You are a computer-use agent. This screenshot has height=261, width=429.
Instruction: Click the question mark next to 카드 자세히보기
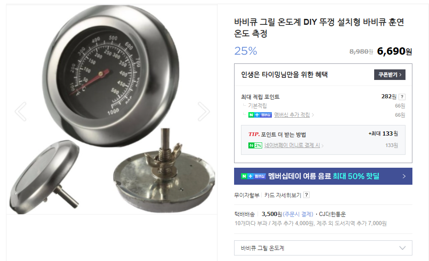[306, 195]
